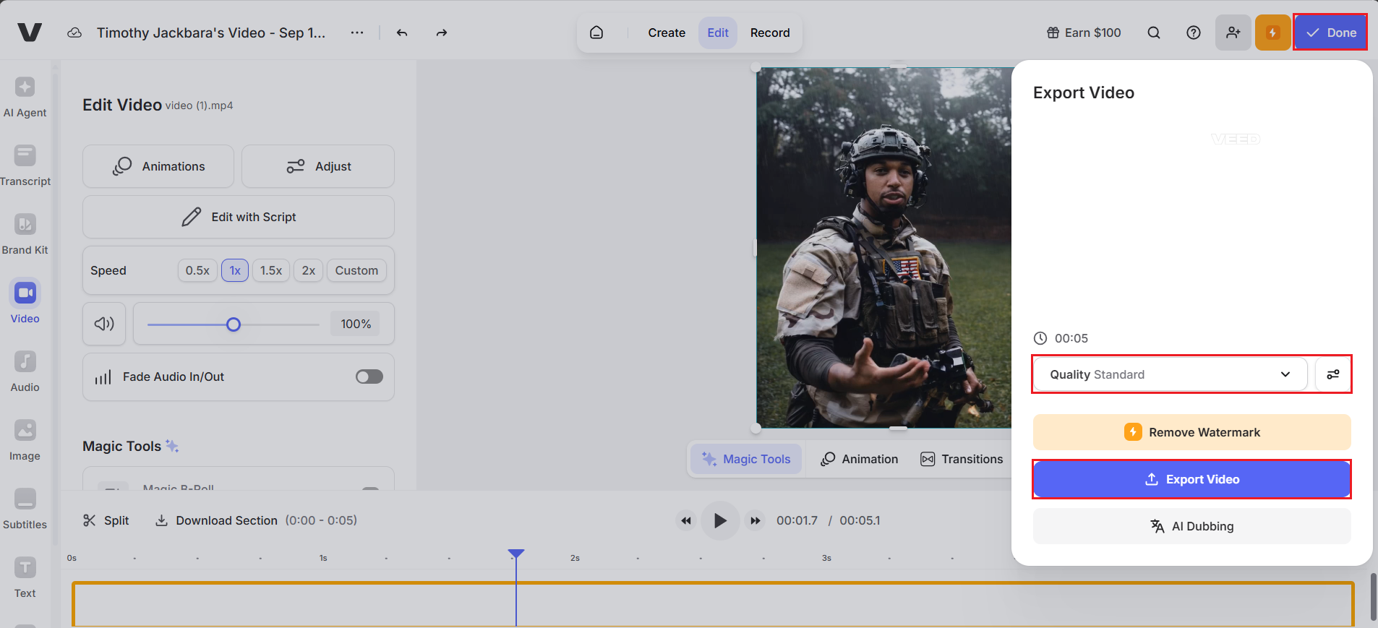The height and width of the screenshot is (628, 1378).
Task: Click the volume slider handle
Action: tap(234, 324)
